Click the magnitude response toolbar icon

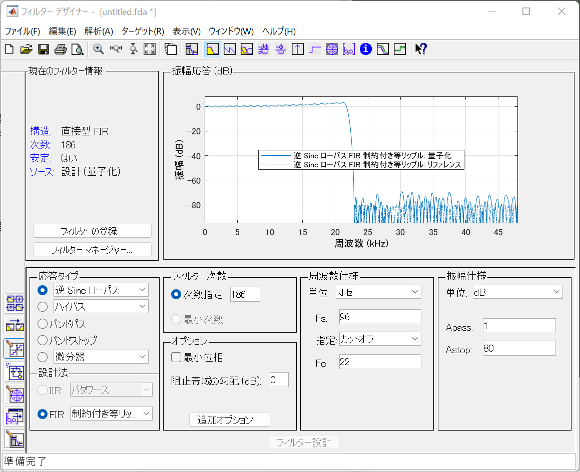click(x=213, y=49)
